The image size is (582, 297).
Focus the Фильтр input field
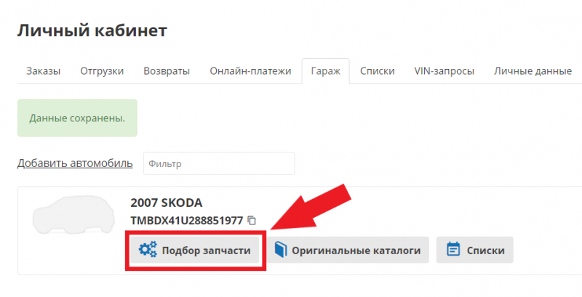(x=219, y=163)
